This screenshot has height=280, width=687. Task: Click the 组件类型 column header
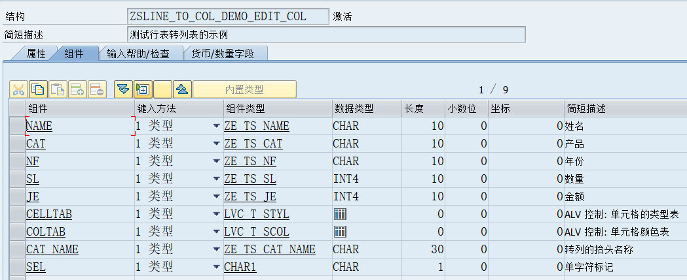click(x=278, y=108)
